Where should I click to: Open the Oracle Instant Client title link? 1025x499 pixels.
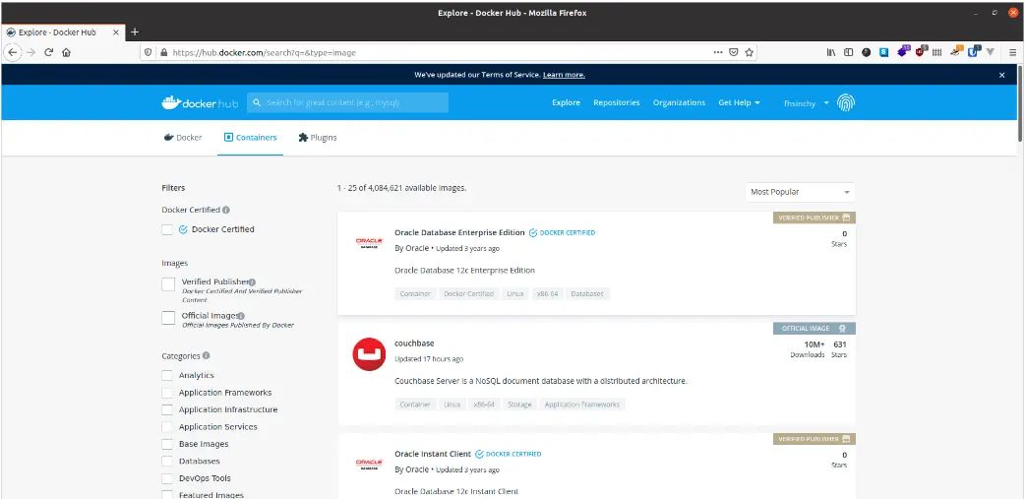coord(433,454)
